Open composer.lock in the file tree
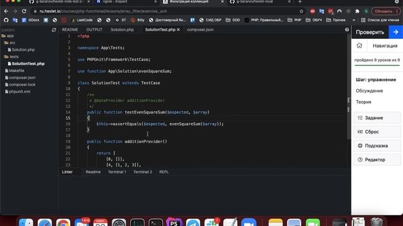Viewport: 403px width, 226px height. [20, 85]
